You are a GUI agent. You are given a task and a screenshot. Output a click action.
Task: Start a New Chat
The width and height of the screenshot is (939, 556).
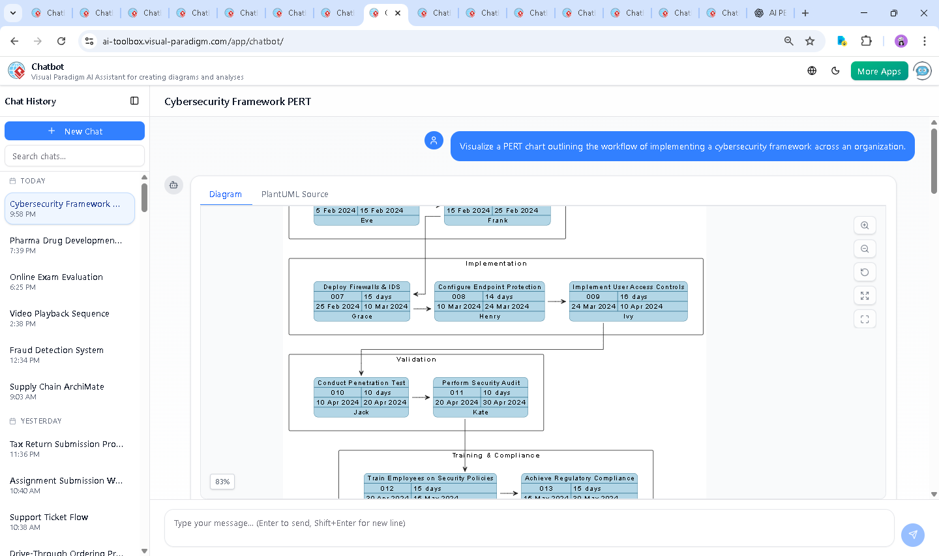tap(74, 131)
